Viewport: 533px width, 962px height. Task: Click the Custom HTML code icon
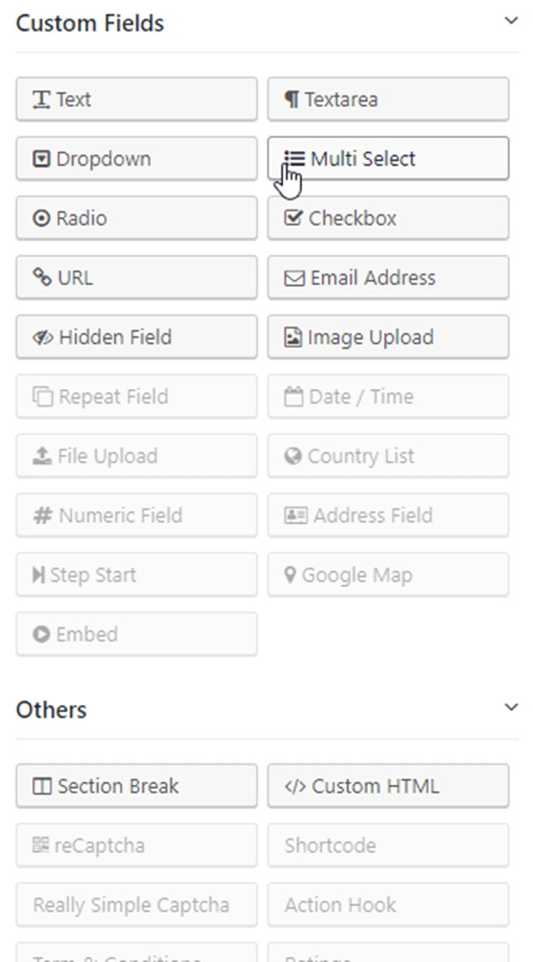294,787
